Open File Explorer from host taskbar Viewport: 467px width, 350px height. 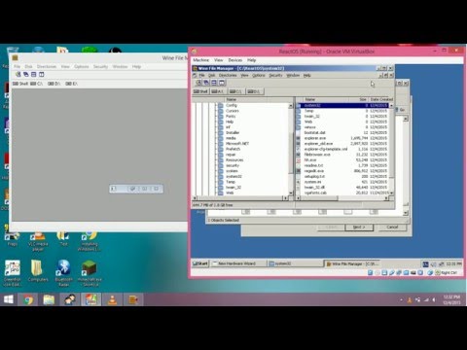click(49, 299)
